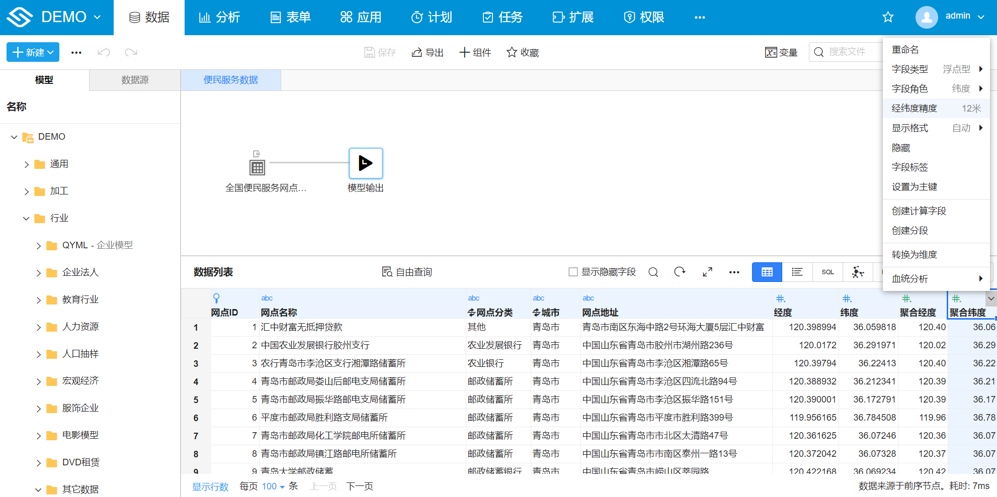Image resolution: width=997 pixels, height=497 pixels.
Task: Click the 搜索文件 search input field
Action: [850, 52]
